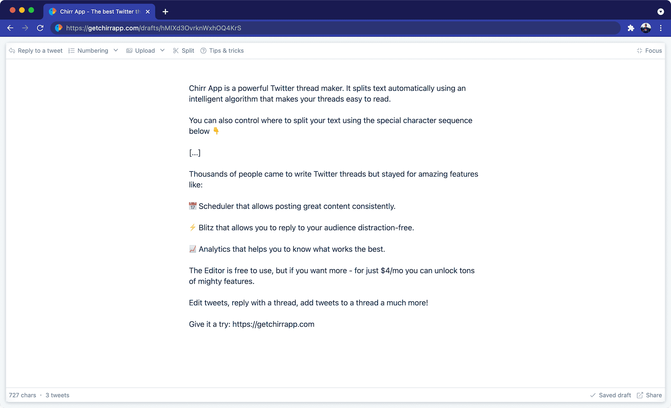Click the downloads chevron in browser toolbar

pyautogui.click(x=661, y=12)
